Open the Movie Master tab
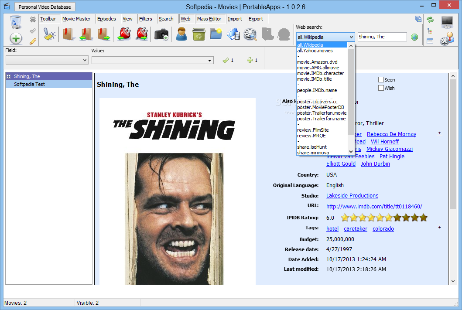 76,19
